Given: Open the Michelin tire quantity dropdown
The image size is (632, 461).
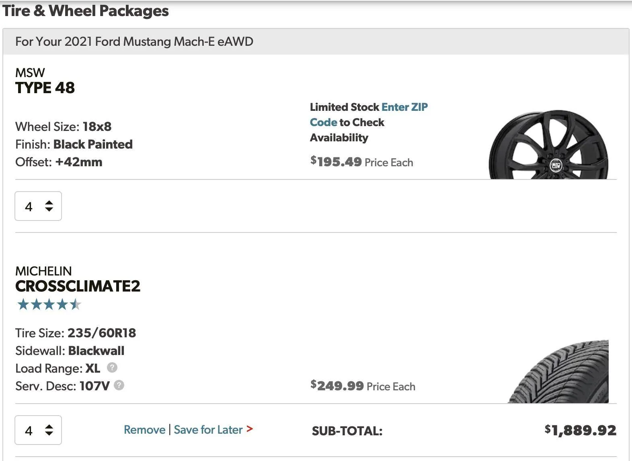Looking at the screenshot, I should 38,430.
